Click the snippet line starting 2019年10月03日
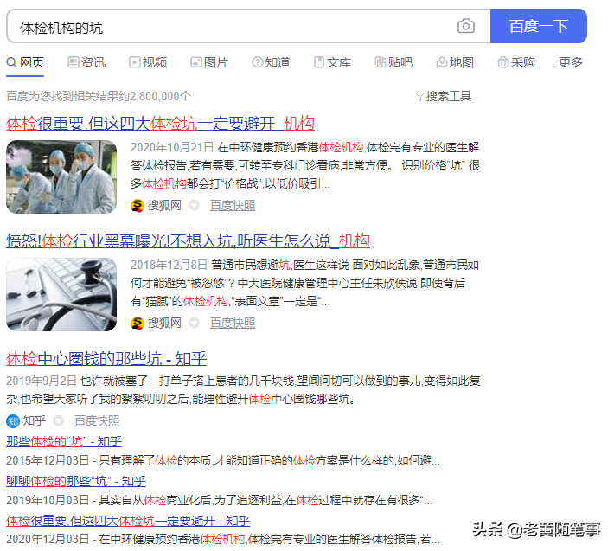Screen dimensions: 614x551 click(220, 500)
